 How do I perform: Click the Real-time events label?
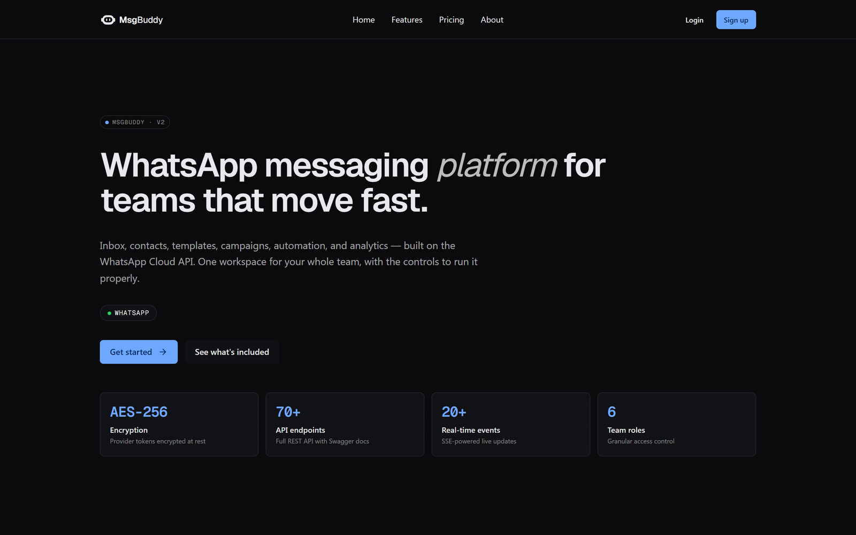pyautogui.click(x=471, y=430)
